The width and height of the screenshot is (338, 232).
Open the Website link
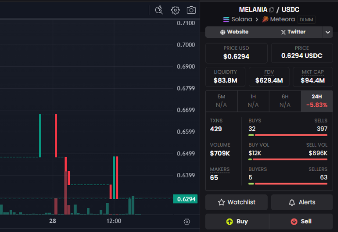pos(235,32)
